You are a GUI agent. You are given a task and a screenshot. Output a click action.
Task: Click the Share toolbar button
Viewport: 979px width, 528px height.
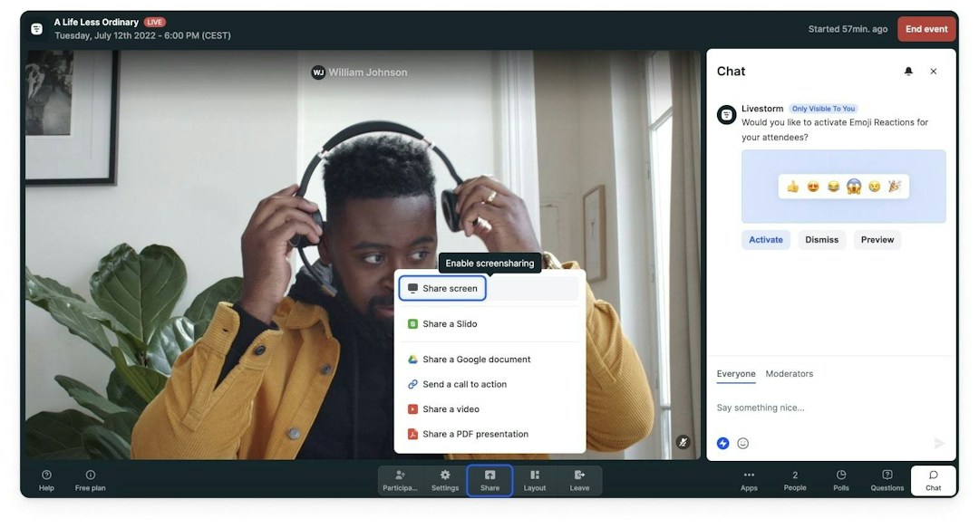[x=490, y=481]
